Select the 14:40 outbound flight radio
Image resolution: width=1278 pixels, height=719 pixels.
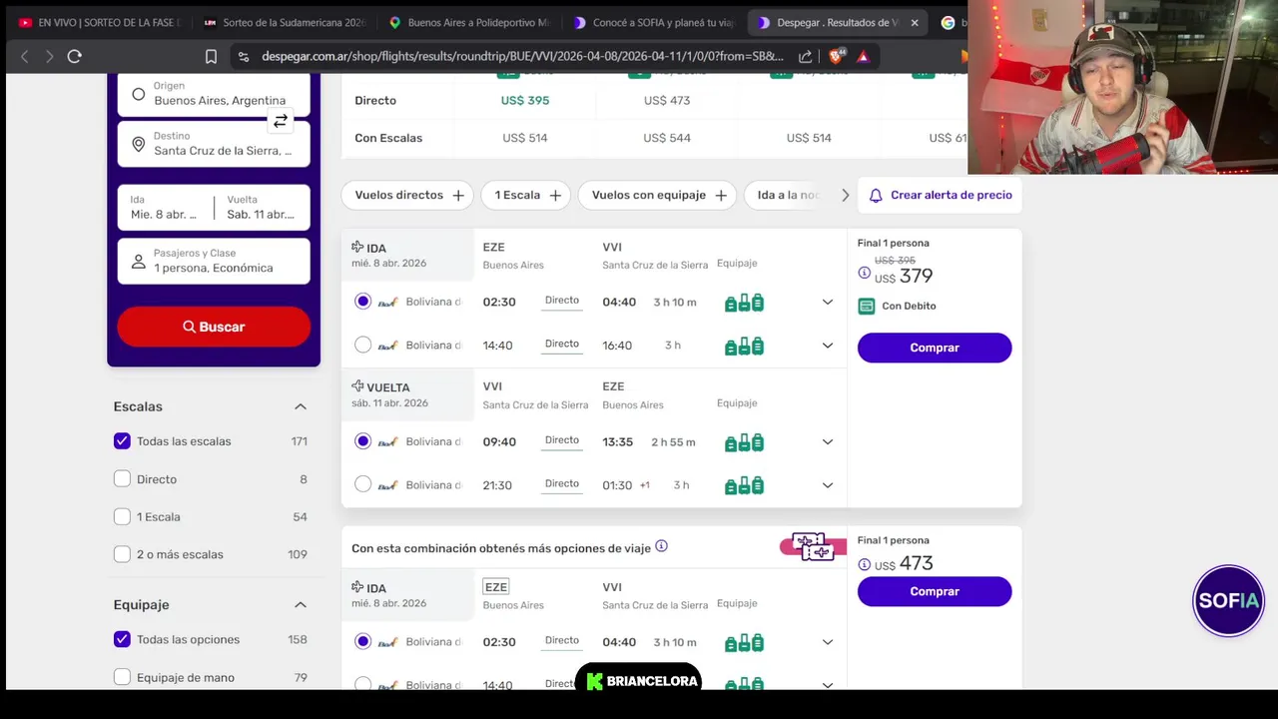(362, 345)
